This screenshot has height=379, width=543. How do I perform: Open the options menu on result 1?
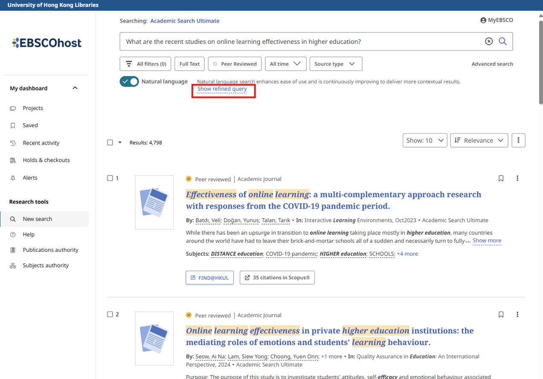coord(517,178)
